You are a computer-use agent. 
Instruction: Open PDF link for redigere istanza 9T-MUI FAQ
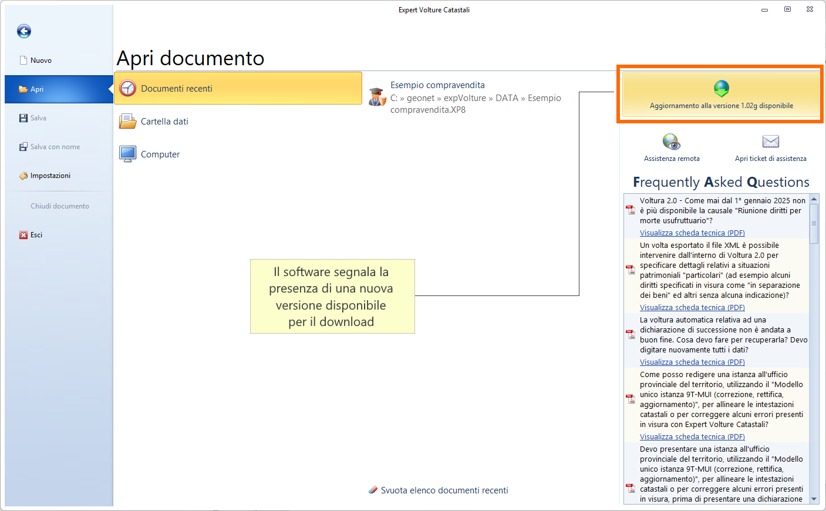692,437
